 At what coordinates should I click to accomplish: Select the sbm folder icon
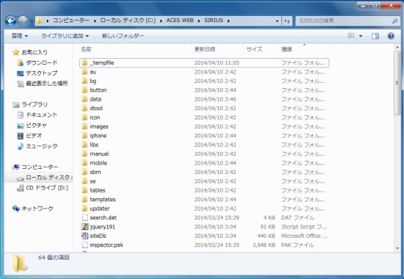pyautogui.click(x=84, y=172)
